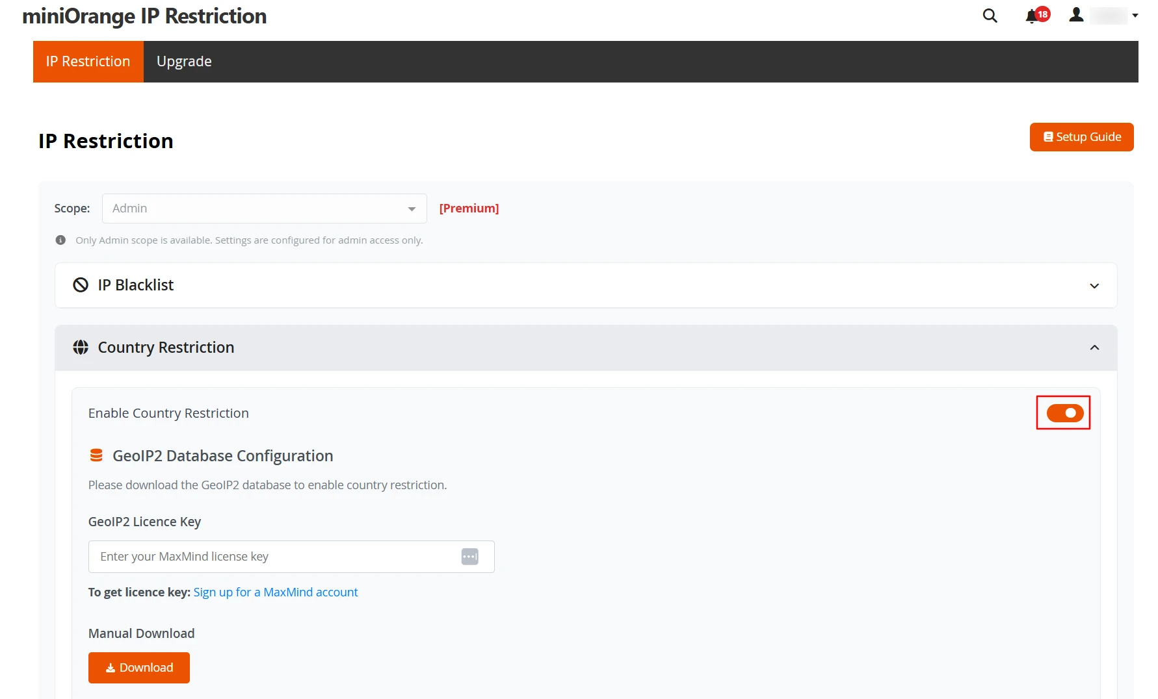Click the IP Blacklist ban icon
The image size is (1158, 699).
(81, 285)
